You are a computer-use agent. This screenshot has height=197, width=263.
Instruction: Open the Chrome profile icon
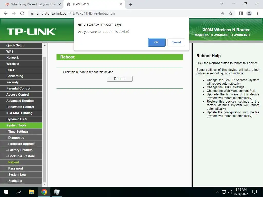point(249,13)
